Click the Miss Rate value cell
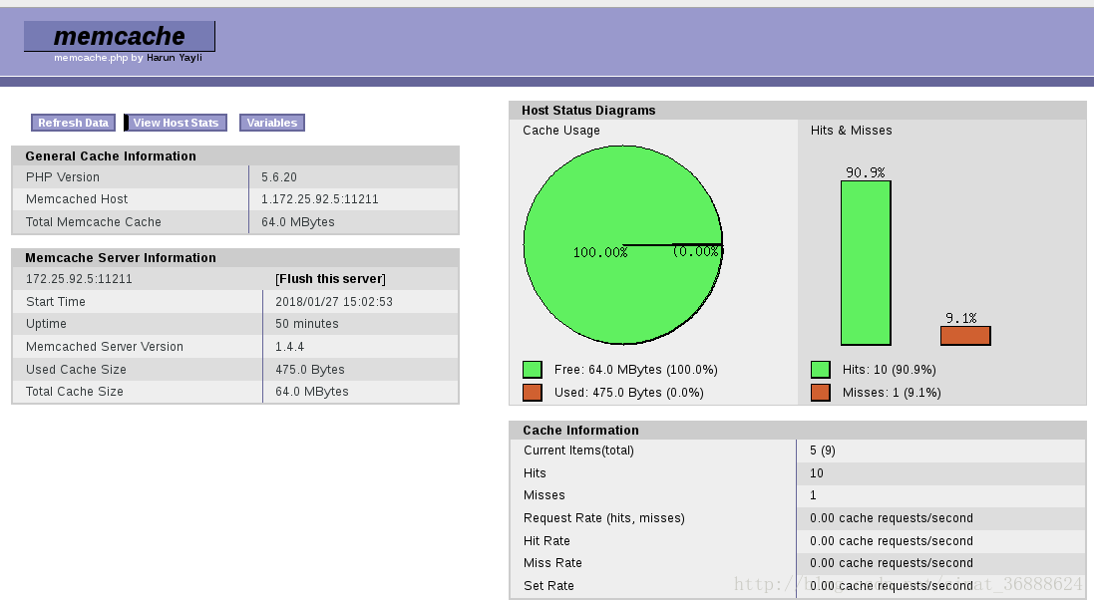The width and height of the screenshot is (1094, 604). click(x=940, y=563)
